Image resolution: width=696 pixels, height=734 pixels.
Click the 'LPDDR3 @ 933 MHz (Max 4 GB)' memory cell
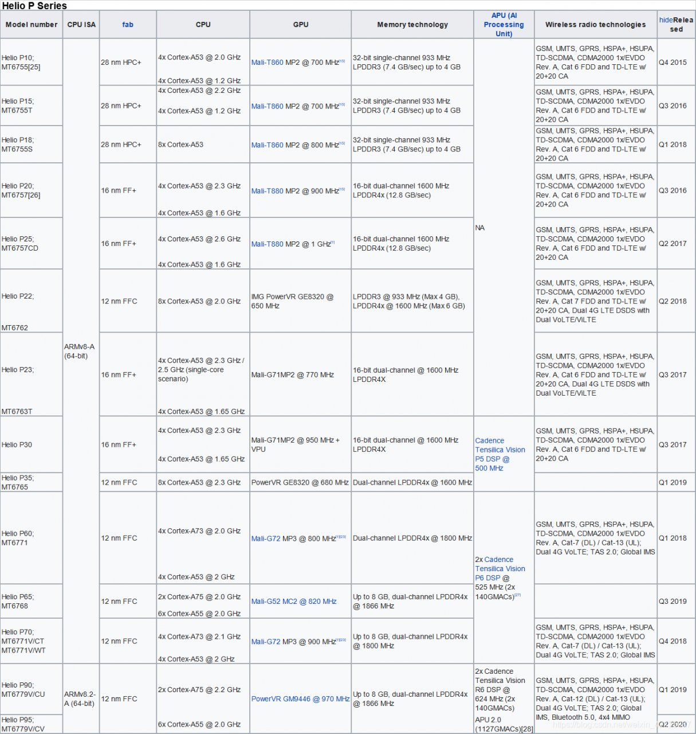(412, 301)
